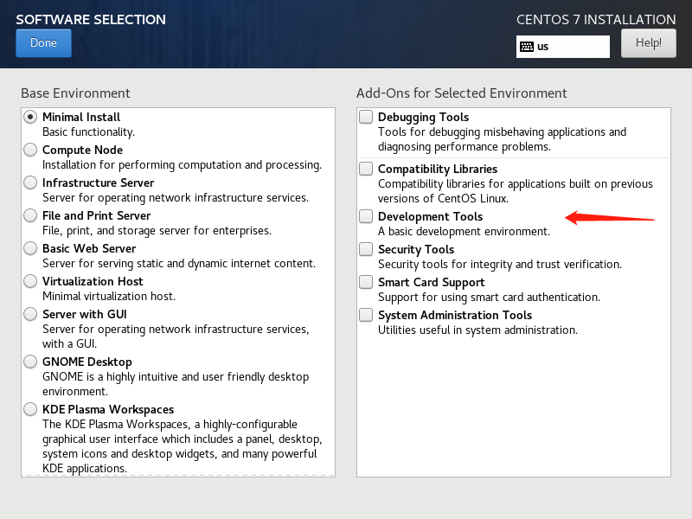Select KDE Plasma Workspaces radio button

(x=30, y=409)
